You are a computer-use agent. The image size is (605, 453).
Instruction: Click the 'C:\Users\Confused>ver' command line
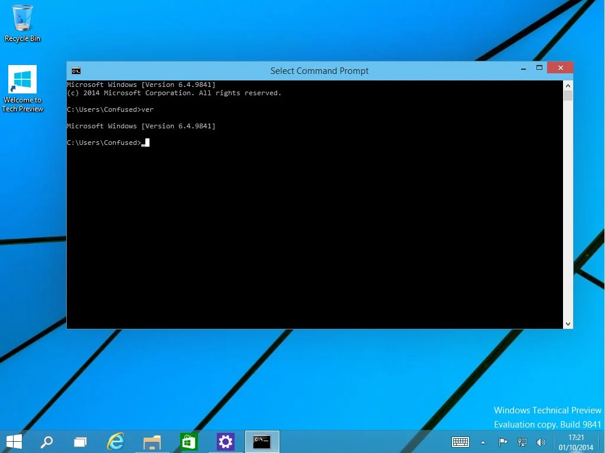(110, 109)
